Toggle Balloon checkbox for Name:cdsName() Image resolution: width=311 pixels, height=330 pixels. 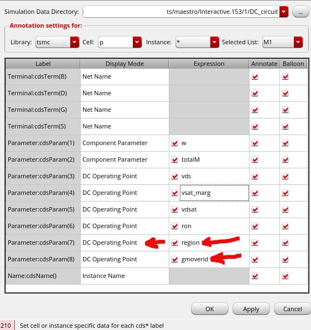(x=286, y=276)
